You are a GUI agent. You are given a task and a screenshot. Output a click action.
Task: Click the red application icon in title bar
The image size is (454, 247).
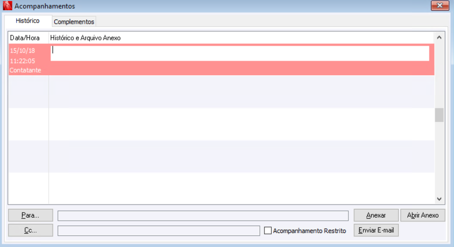coord(8,6)
